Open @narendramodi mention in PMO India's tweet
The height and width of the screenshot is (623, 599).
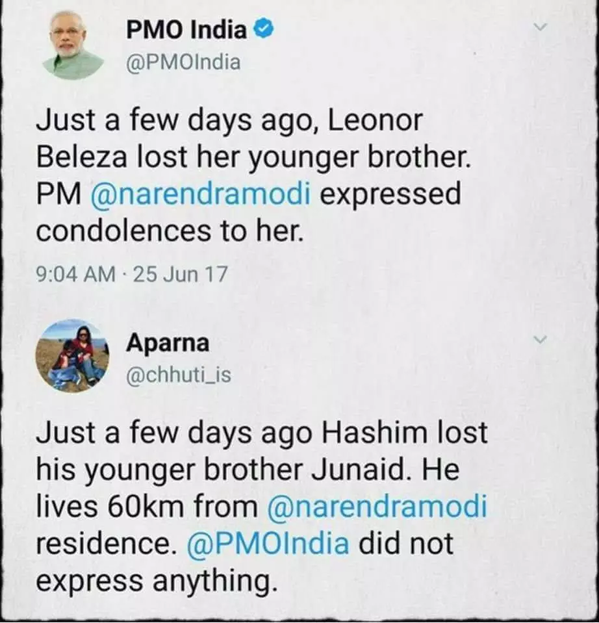tap(203, 194)
